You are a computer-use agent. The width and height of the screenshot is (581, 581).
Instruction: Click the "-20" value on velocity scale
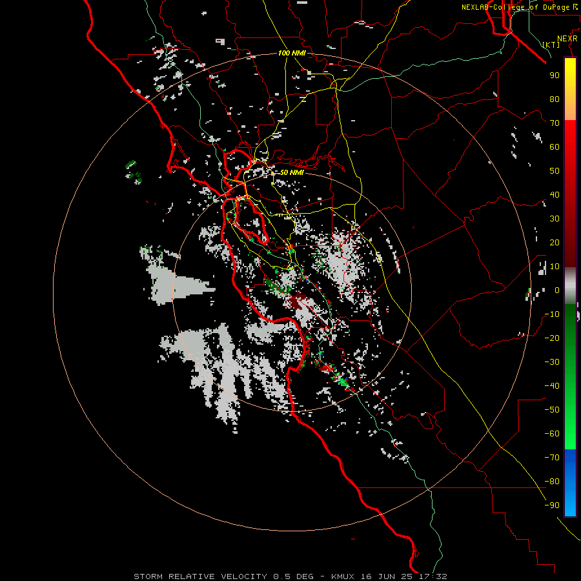pyautogui.click(x=552, y=338)
